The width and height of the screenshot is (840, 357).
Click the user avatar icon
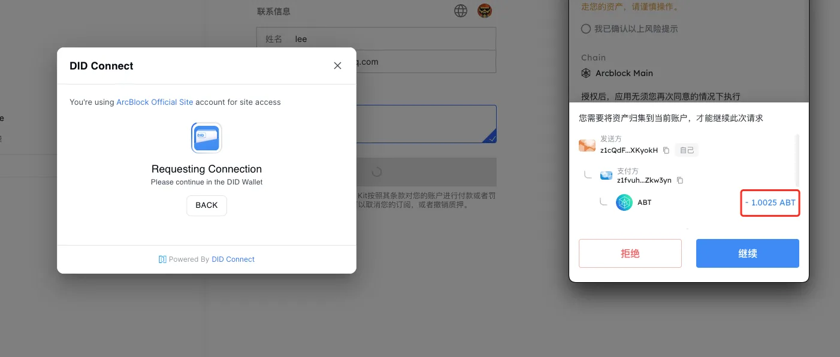coord(484,11)
